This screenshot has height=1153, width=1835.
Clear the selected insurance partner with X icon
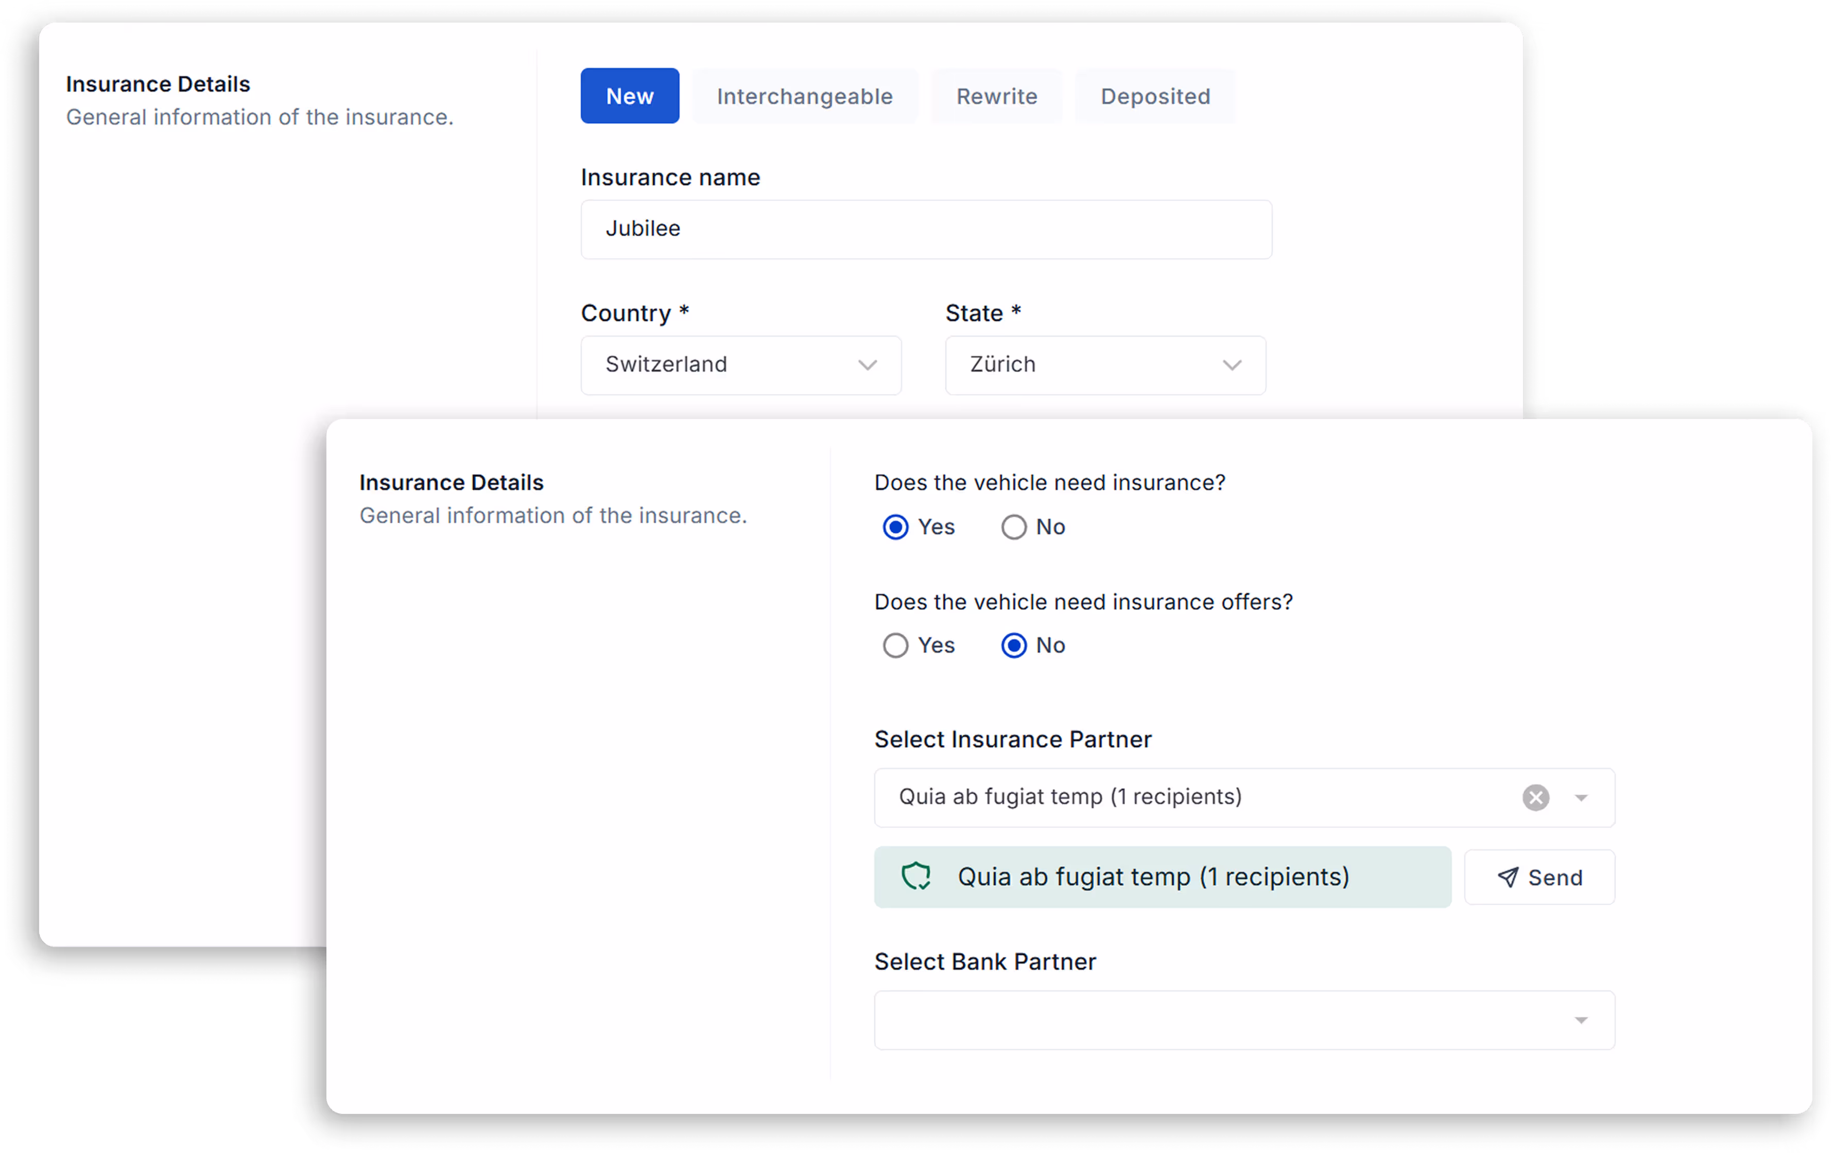tap(1535, 797)
